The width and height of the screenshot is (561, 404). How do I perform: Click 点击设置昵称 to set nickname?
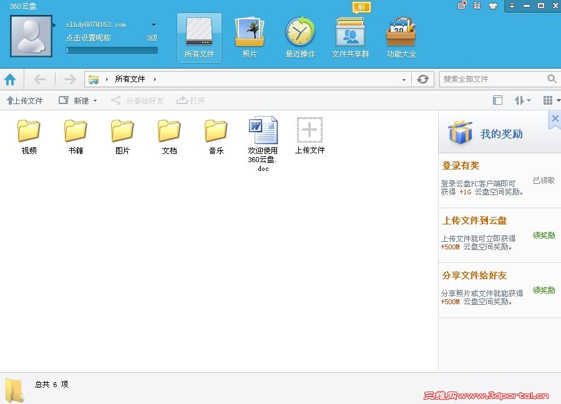pos(89,37)
